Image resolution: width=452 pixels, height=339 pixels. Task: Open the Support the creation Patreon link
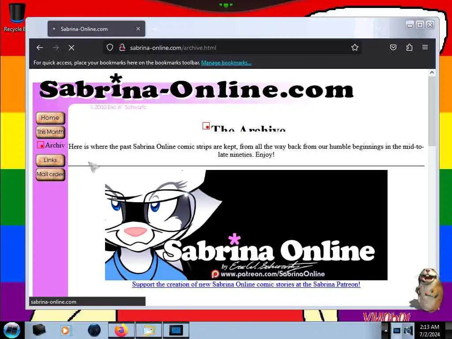click(246, 285)
